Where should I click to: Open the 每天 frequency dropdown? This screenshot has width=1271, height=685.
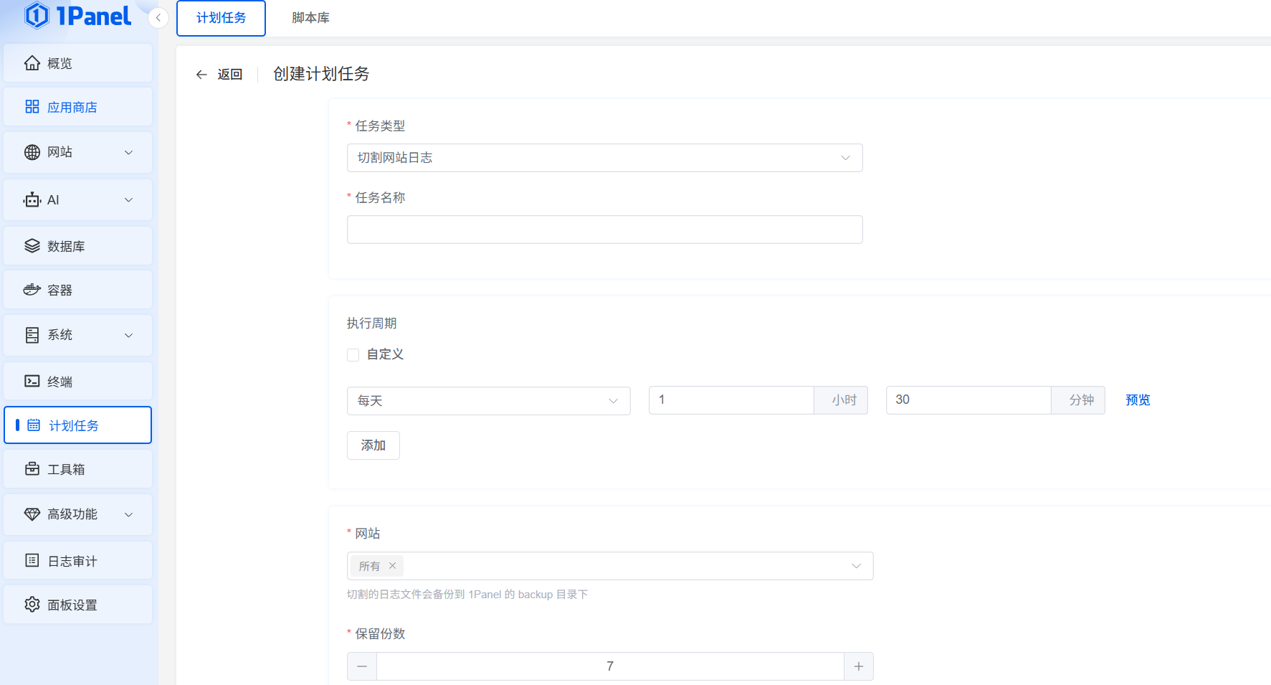tap(488, 401)
